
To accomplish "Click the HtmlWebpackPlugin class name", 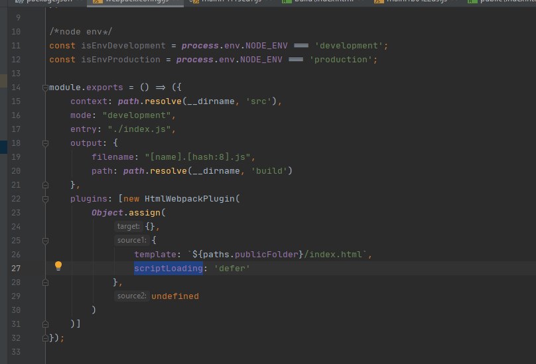I will pyautogui.click(x=190, y=199).
